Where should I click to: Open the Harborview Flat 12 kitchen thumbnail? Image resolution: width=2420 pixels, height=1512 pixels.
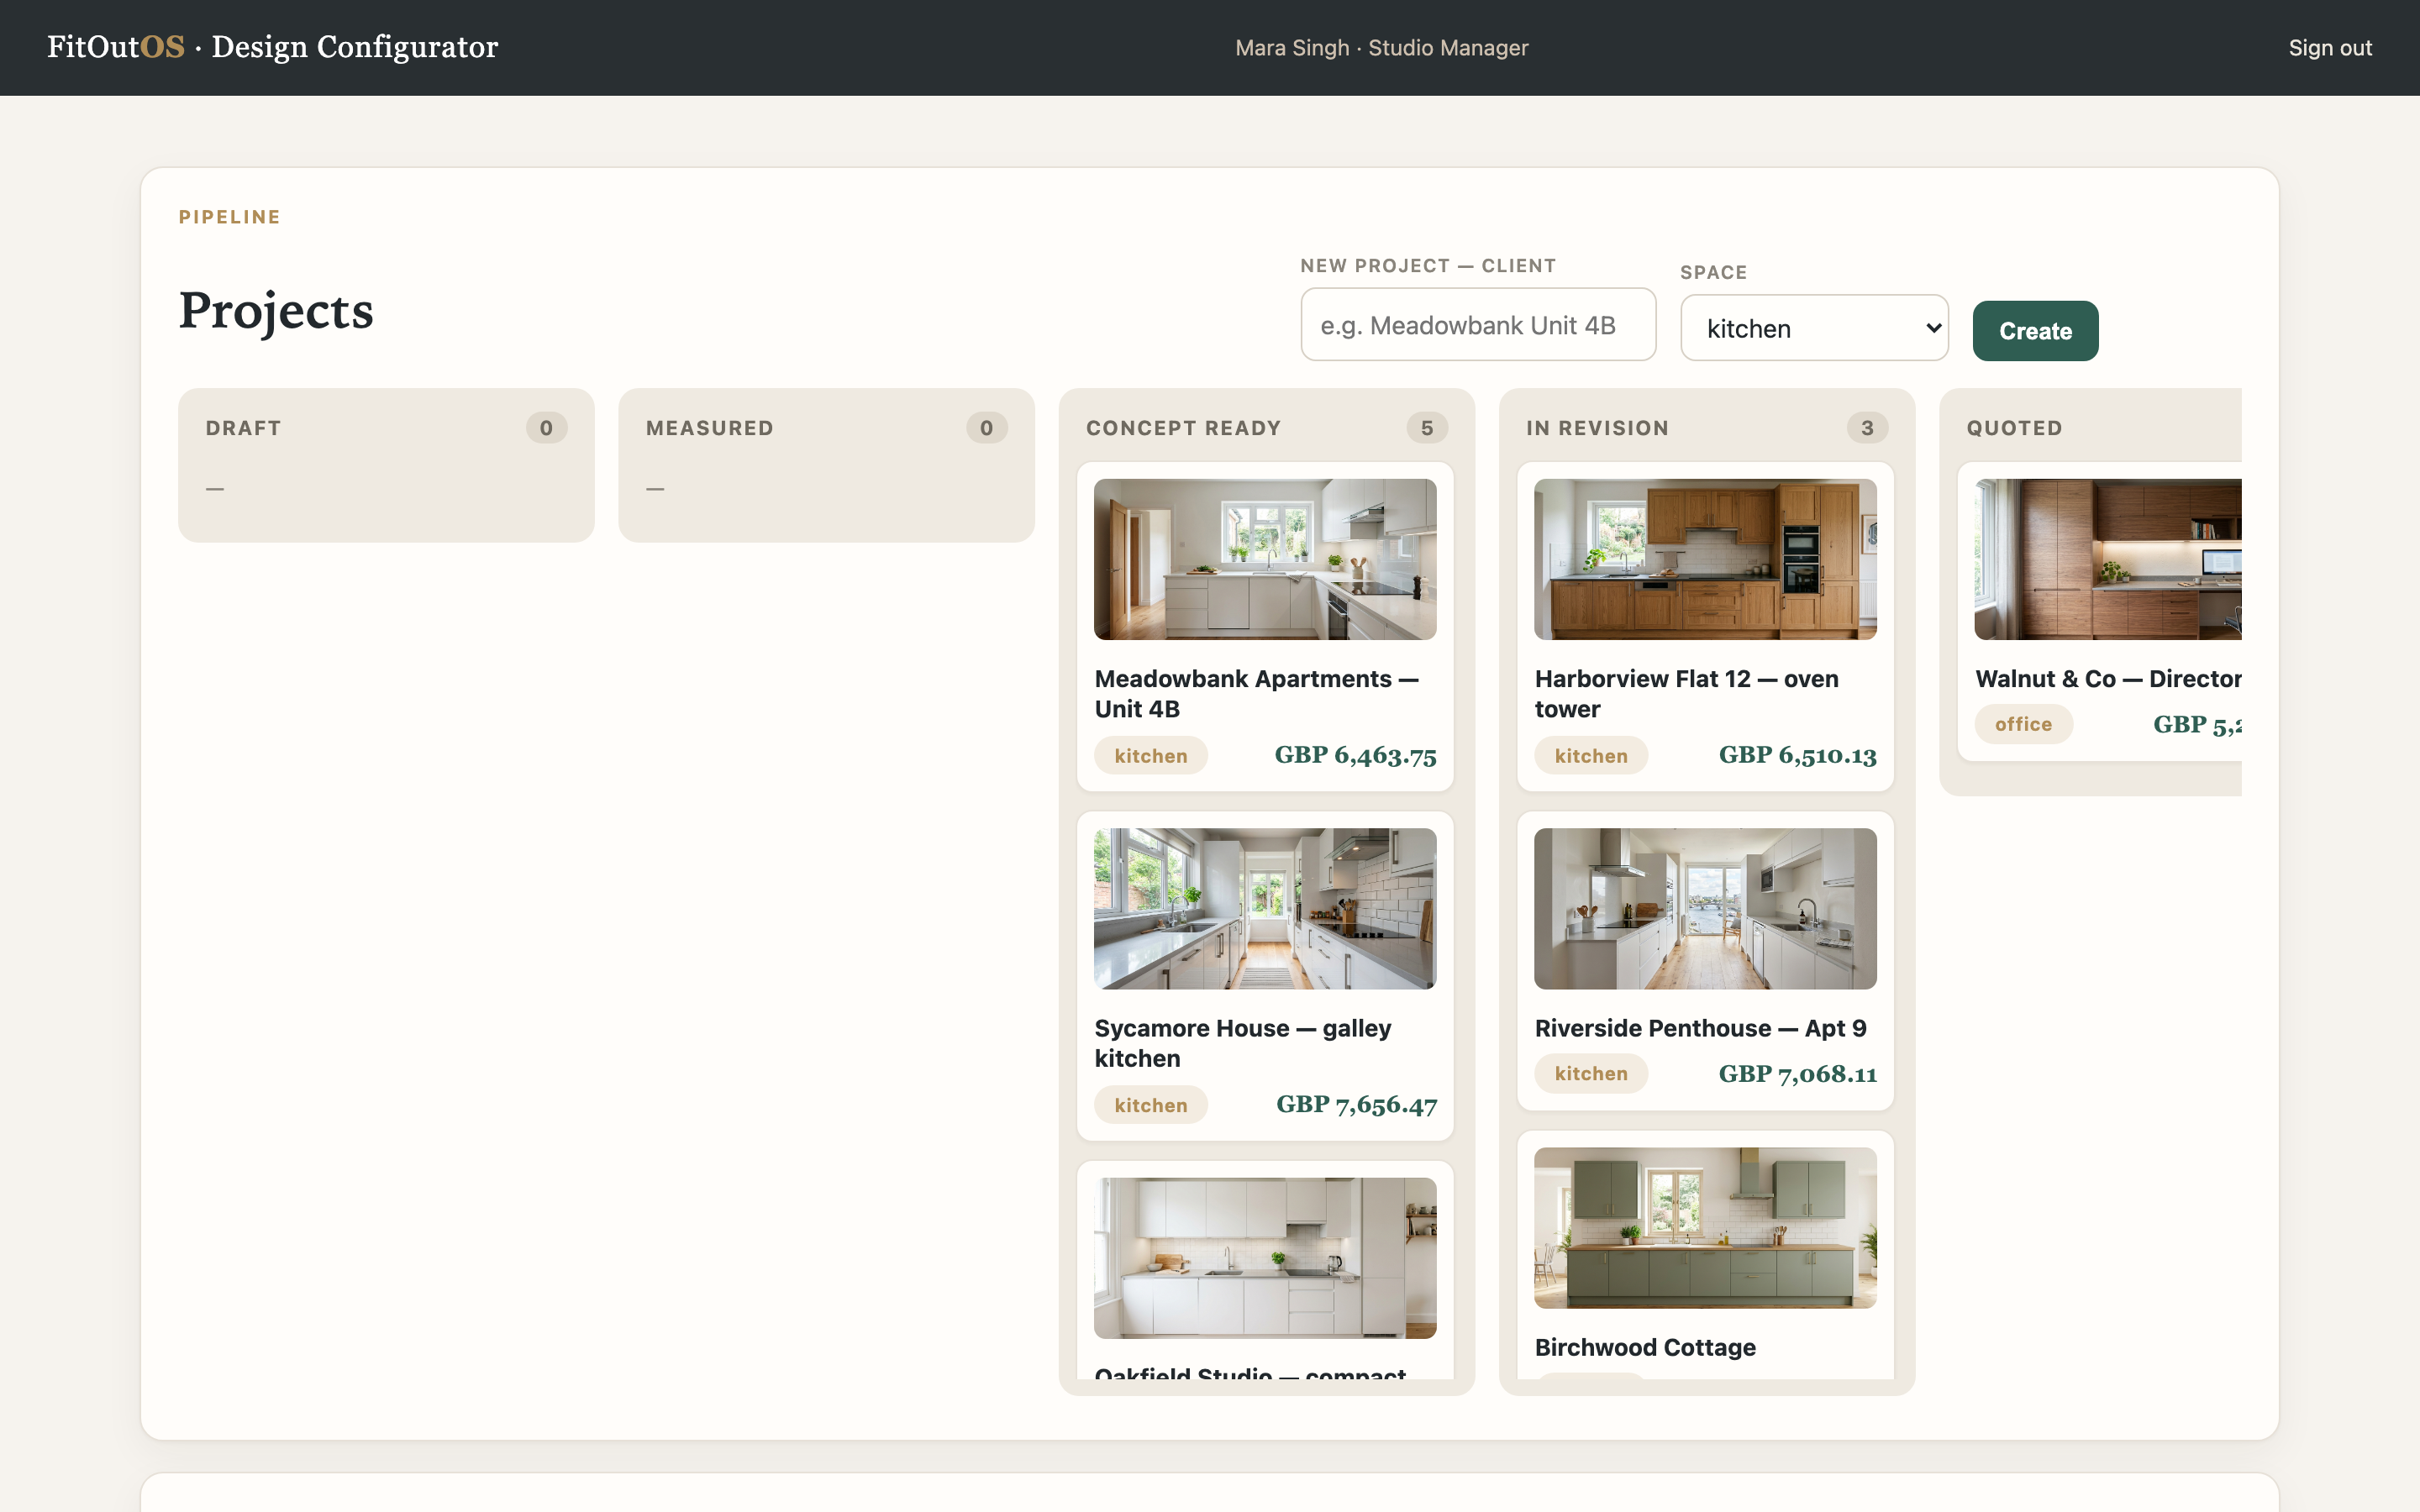pyautogui.click(x=1704, y=559)
